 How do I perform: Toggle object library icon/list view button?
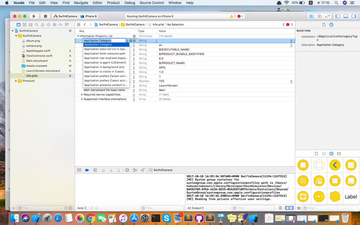tap(299, 208)
